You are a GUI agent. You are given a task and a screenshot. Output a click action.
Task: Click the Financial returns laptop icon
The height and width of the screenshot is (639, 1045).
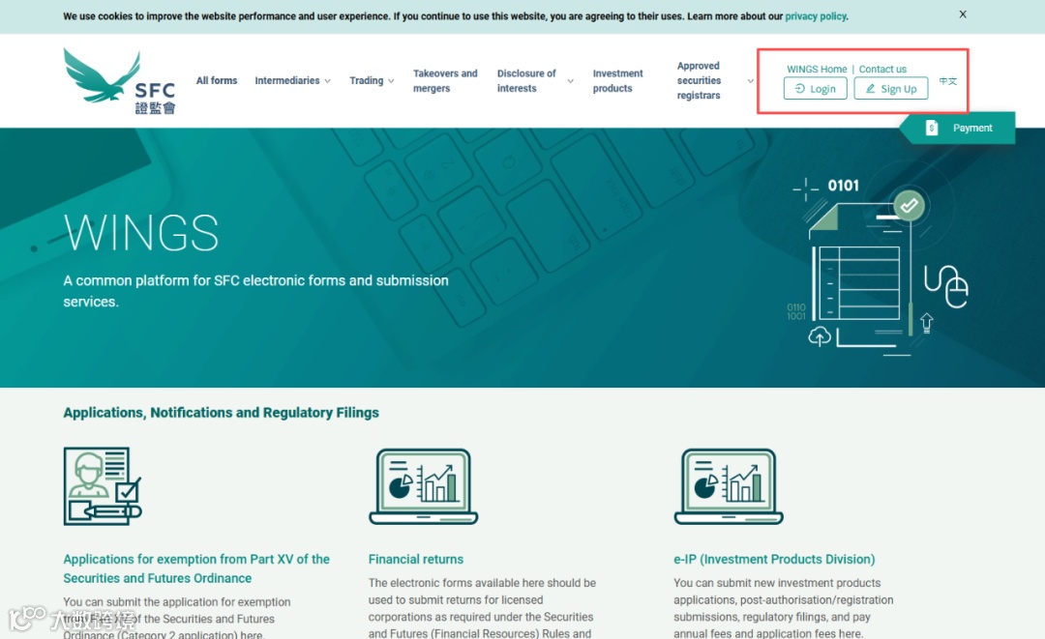tap(423, 486)
